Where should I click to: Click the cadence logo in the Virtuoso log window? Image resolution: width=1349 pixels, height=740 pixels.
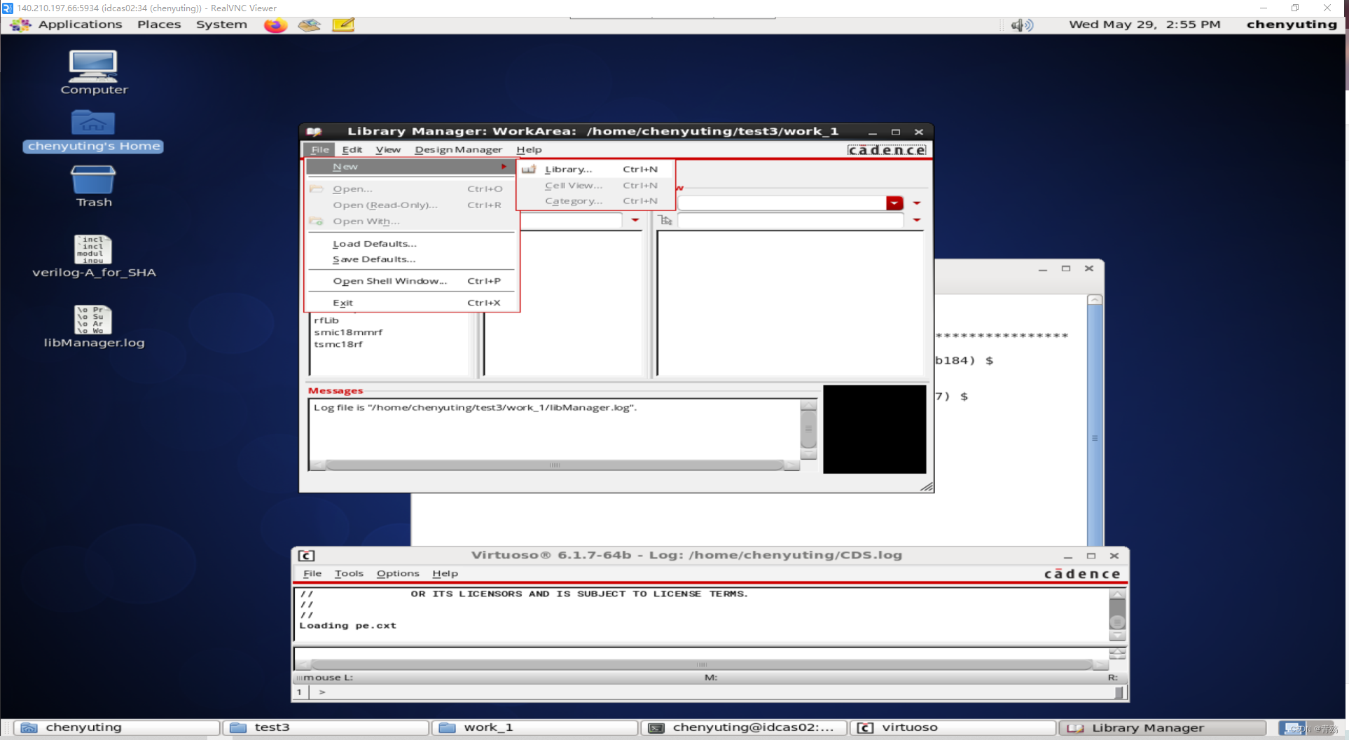coord(1082,574)
